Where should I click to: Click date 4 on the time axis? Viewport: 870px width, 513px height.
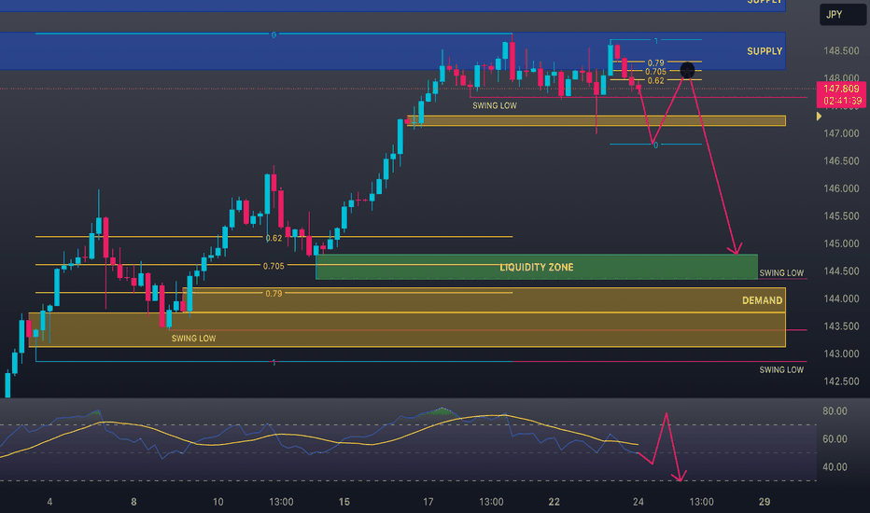point(49,502)
